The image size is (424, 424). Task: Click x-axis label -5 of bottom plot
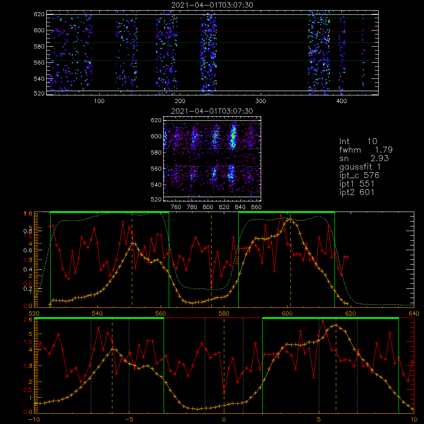click(129, 419)
